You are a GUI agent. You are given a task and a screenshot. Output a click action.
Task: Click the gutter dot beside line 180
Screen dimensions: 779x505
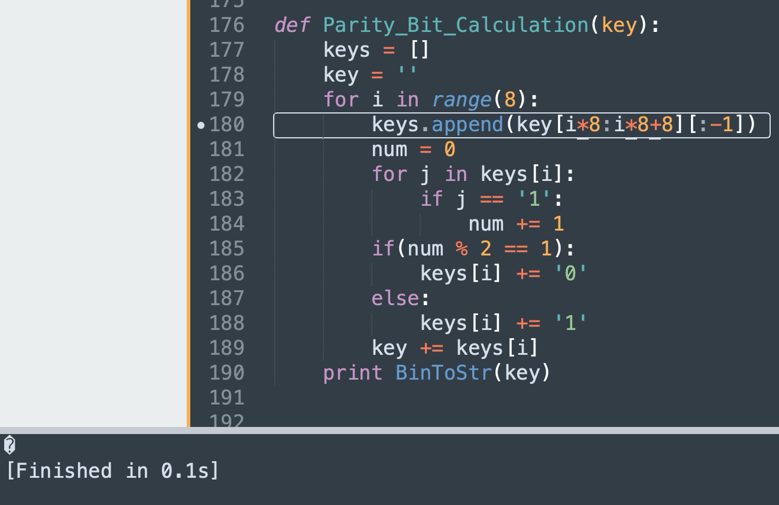201,125
